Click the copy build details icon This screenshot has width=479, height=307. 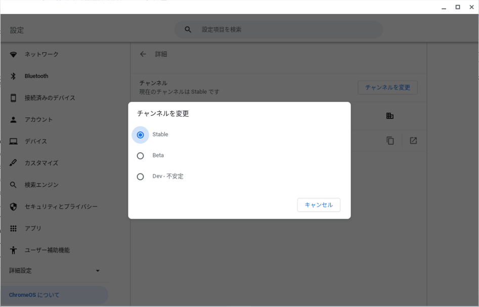[390, 141]
